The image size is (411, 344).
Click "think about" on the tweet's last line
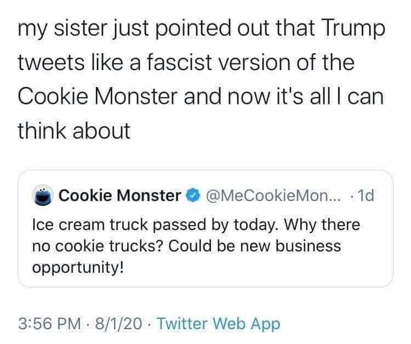point(74,131)
